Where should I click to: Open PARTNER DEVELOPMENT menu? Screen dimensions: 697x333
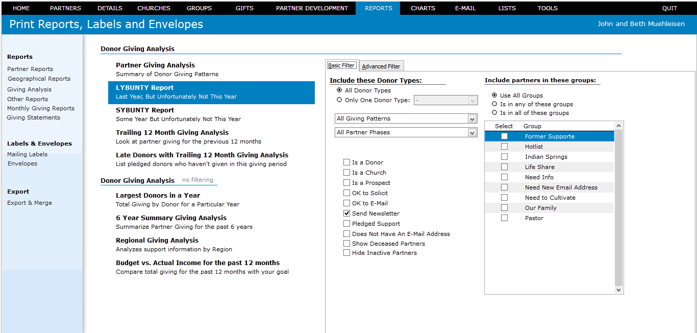point(312,8)
